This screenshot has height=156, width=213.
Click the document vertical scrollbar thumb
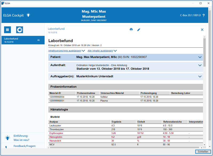(204, 52)
